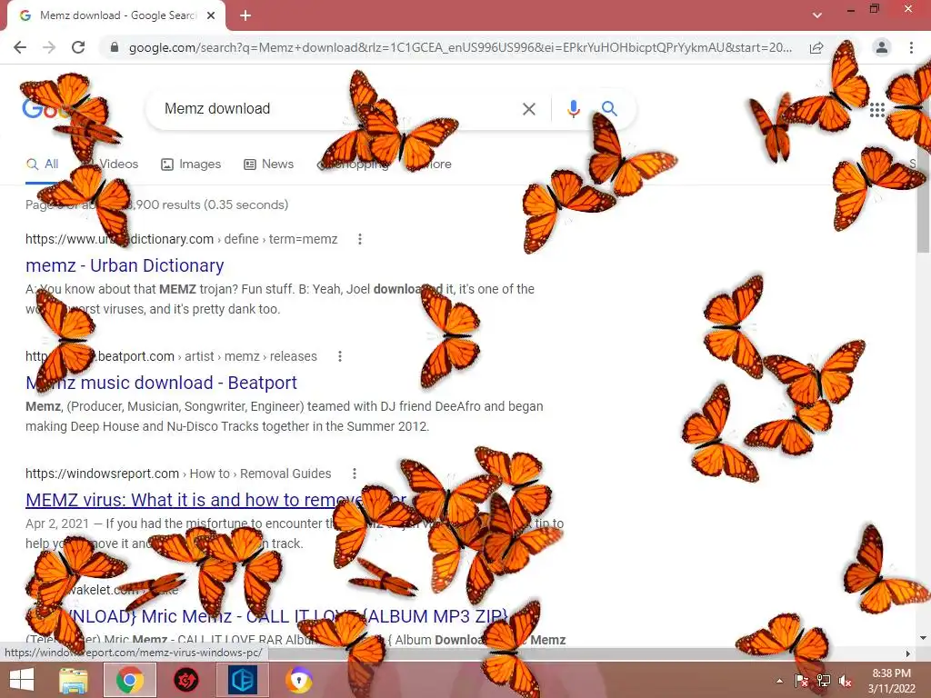Open Chrome three-dot menu
The image size is (931, 698).
point(911,47)
